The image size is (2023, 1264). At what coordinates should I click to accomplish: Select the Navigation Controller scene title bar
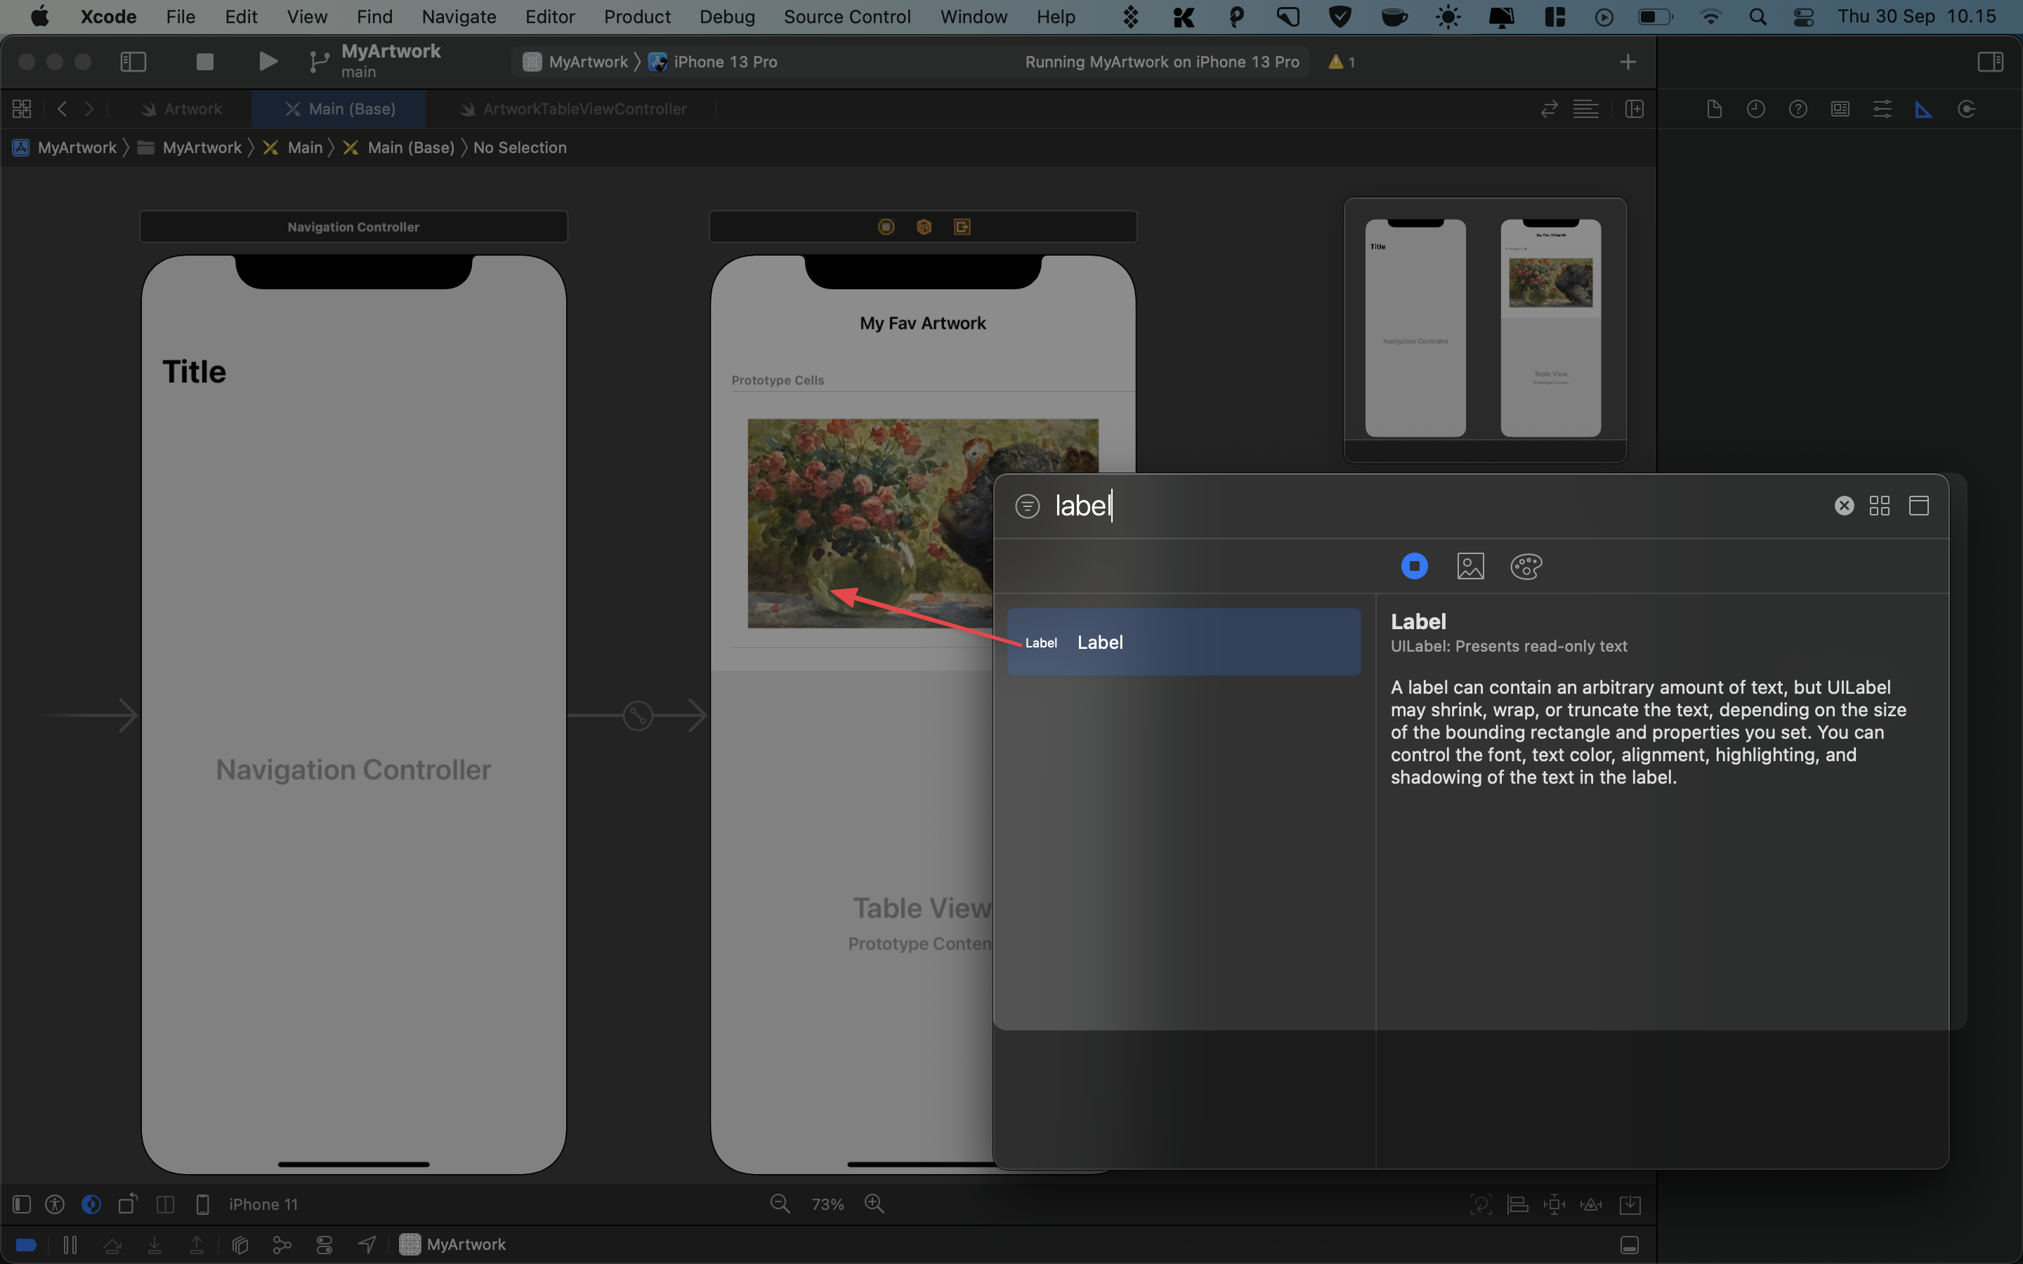(x=353, y=227)
